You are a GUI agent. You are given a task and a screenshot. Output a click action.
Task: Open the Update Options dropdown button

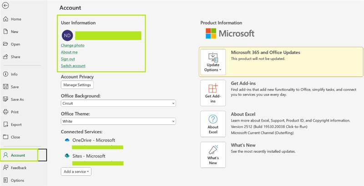pos(213,62)
